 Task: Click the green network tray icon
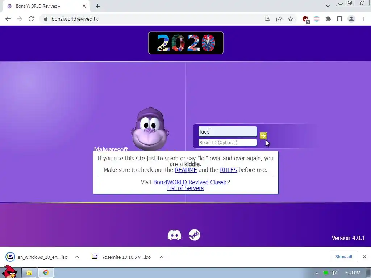coord(326,273)
